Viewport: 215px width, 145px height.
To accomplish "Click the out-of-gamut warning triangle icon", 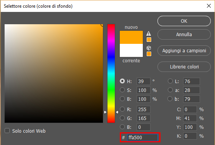I will [x=149, y=33].
